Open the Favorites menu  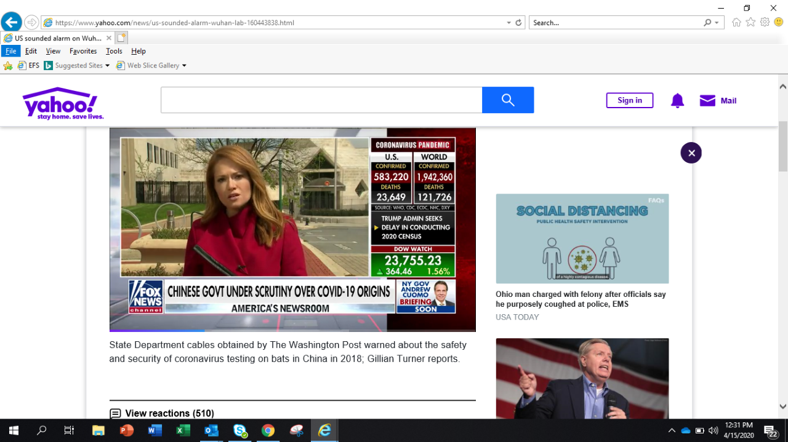click(x=83, y=51)
